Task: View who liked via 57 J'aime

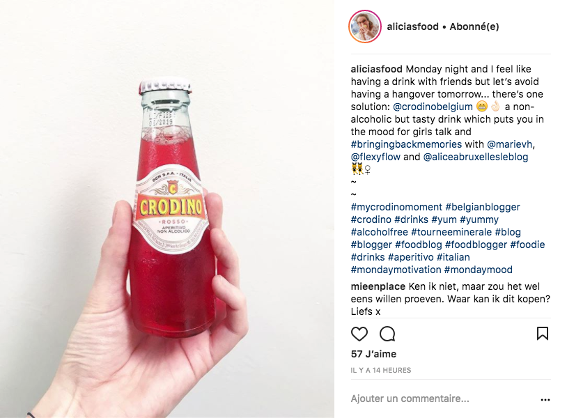Action: (x=373, y=354)
